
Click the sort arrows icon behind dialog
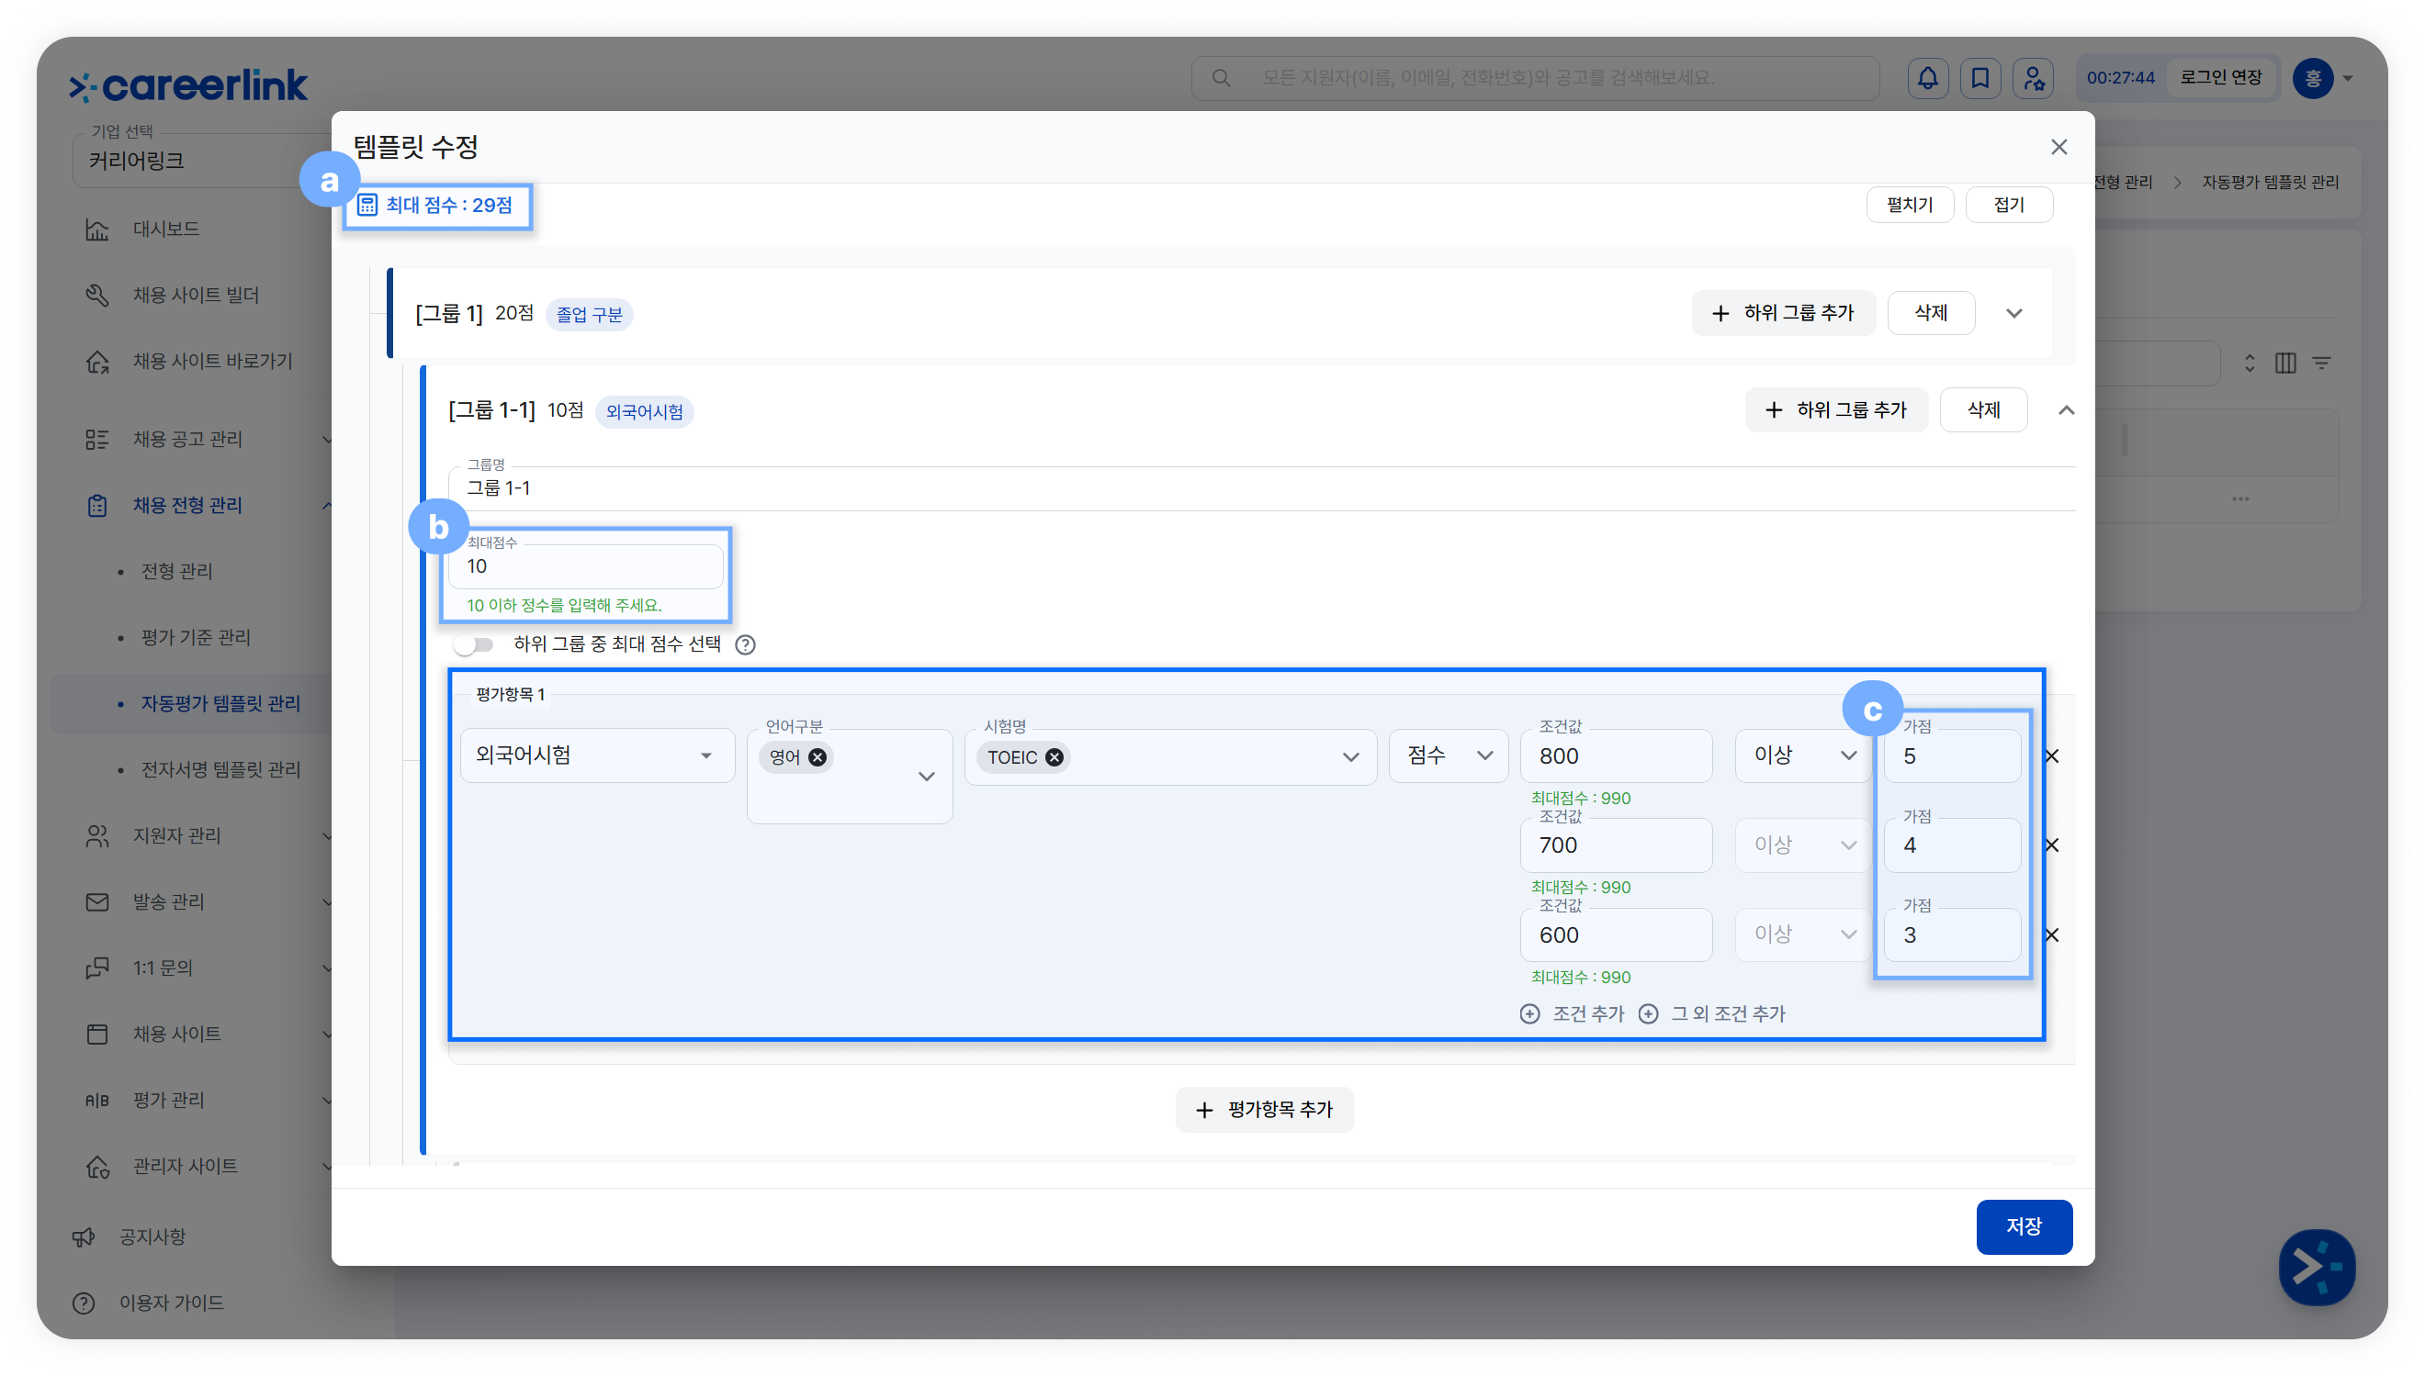[x=2250, y=364]
